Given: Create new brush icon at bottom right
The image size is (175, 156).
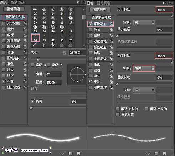Looking at the screenshot, I should tap(165, 154).
